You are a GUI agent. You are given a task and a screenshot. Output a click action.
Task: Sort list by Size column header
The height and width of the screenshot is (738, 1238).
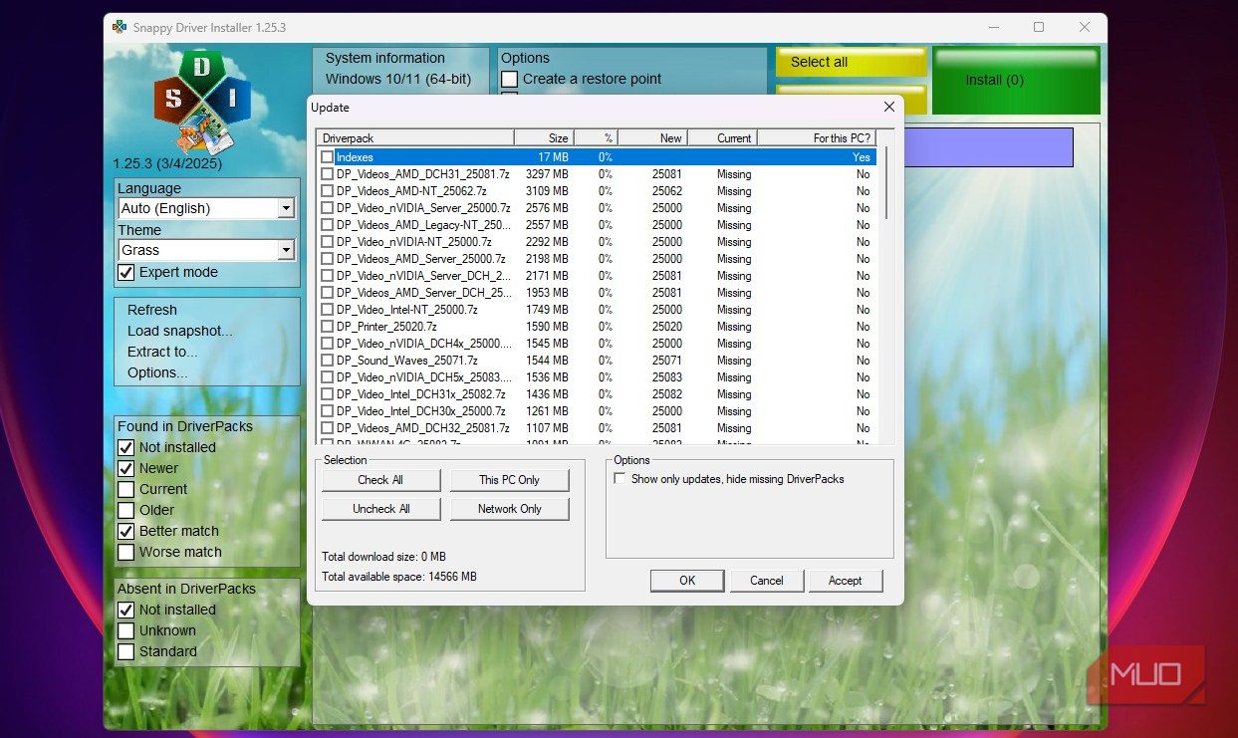(544, 138)
